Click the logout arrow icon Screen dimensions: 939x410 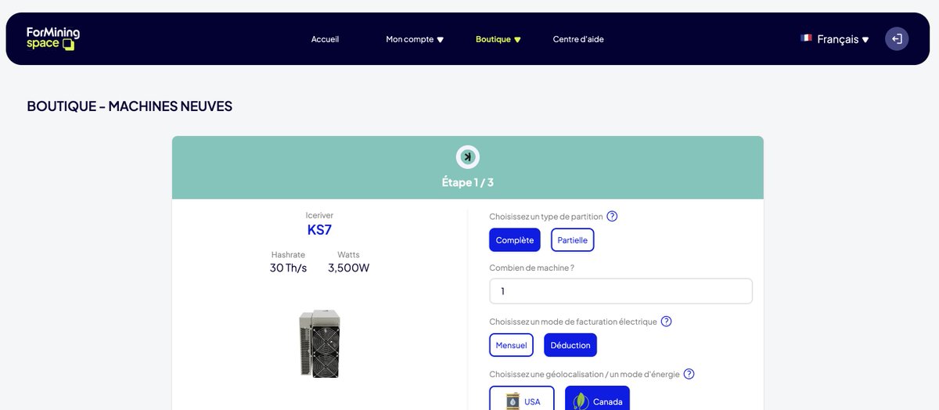pyautogui.click(x=897, y=39)
